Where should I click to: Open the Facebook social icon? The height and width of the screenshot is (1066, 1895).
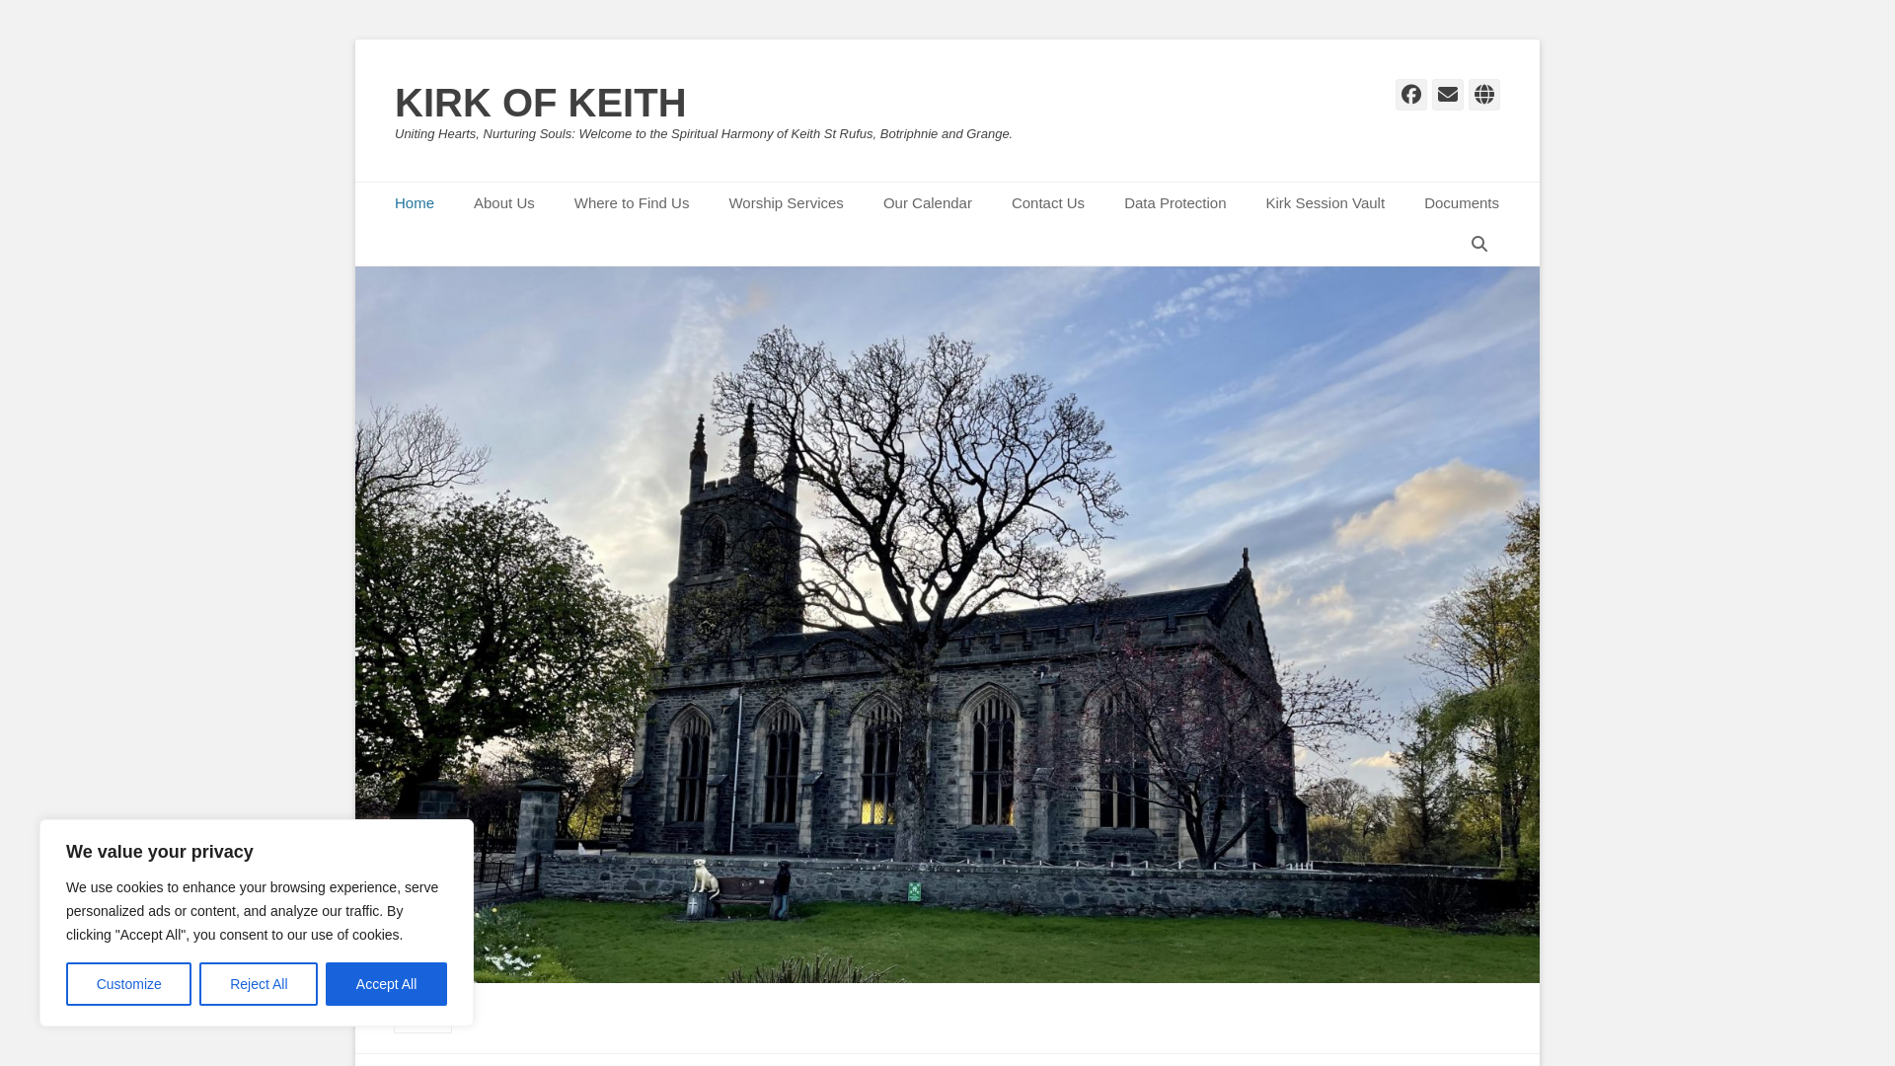1410,95
